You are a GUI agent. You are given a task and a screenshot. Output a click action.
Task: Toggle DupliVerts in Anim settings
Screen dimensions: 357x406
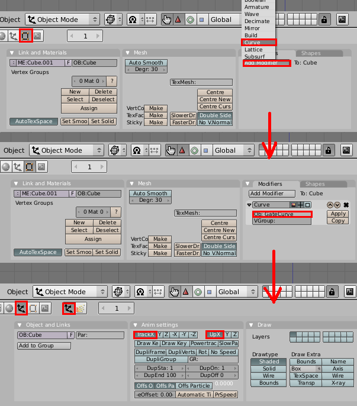181,352
